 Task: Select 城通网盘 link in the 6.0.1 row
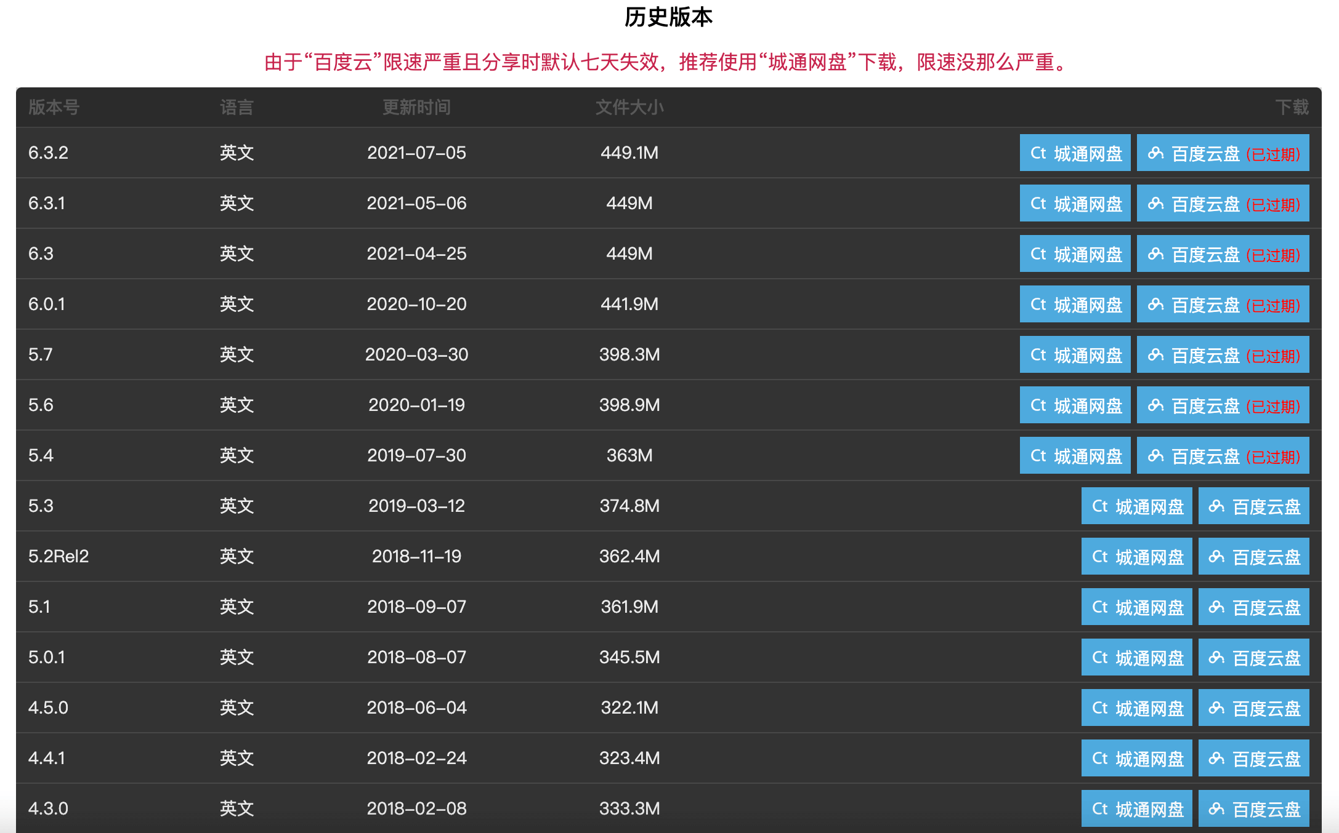click(1075, 304)
